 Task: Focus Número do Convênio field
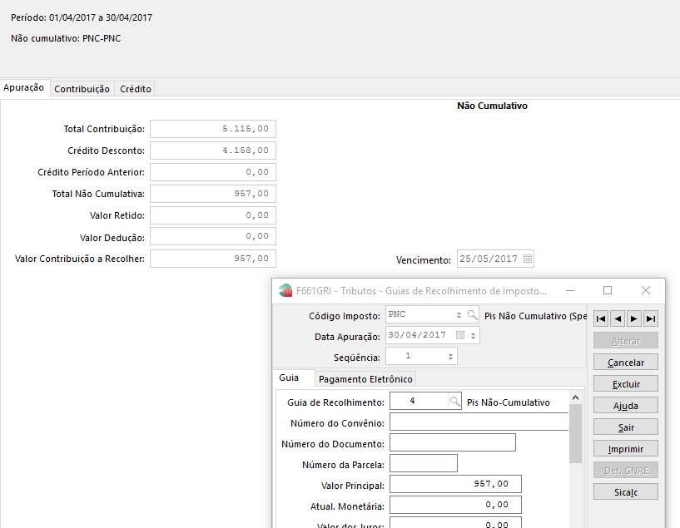[x=479, y=422]
